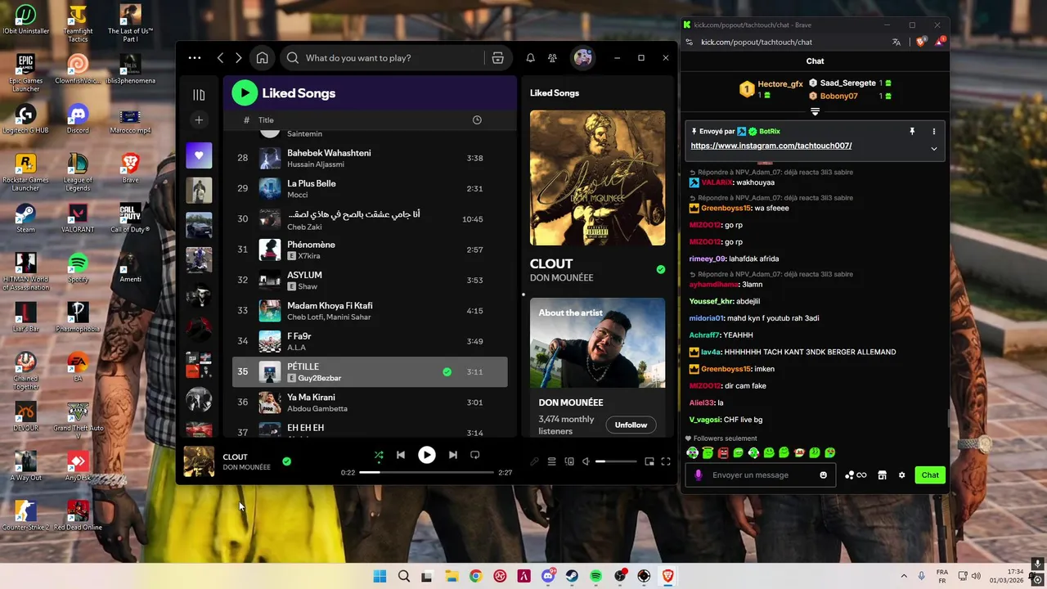Open Discord from the taskbar
The image size is (1047, 589).
point(548,577)
